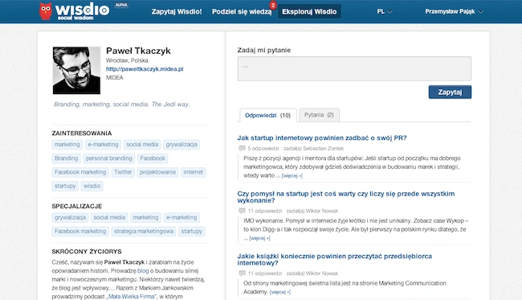This screenshot has width=522, height=300.
Task: Select Eksploruj Wisdio in the navigation
Action: point(309,12)
